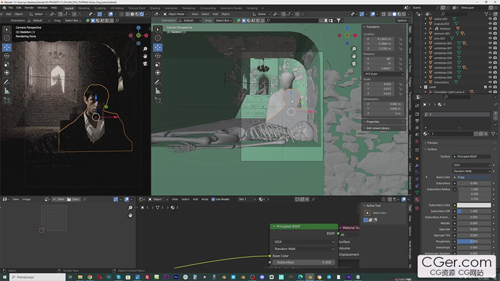Click the outliner filter funnel icon
500x281 pixels.
click(486, 14)
